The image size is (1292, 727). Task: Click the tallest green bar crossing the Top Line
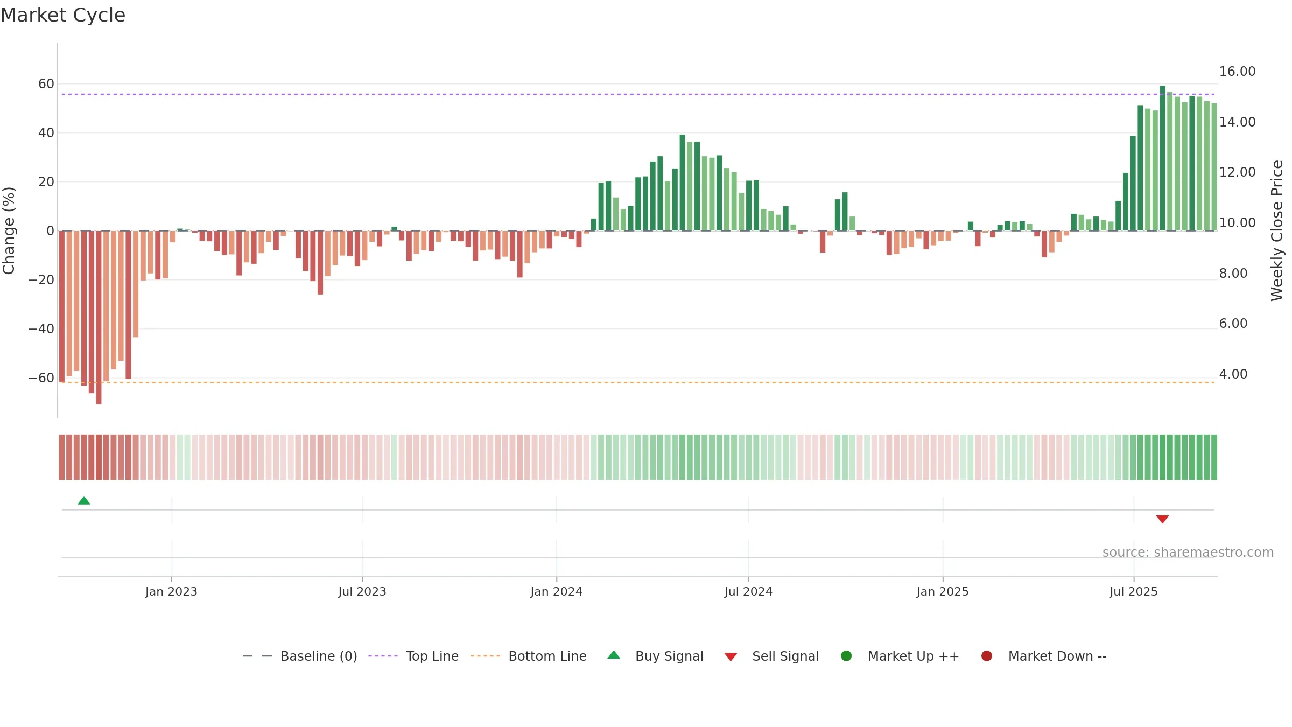tap(1162, 158)
